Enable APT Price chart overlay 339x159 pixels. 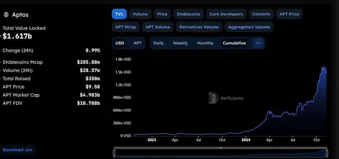point(289,14)
